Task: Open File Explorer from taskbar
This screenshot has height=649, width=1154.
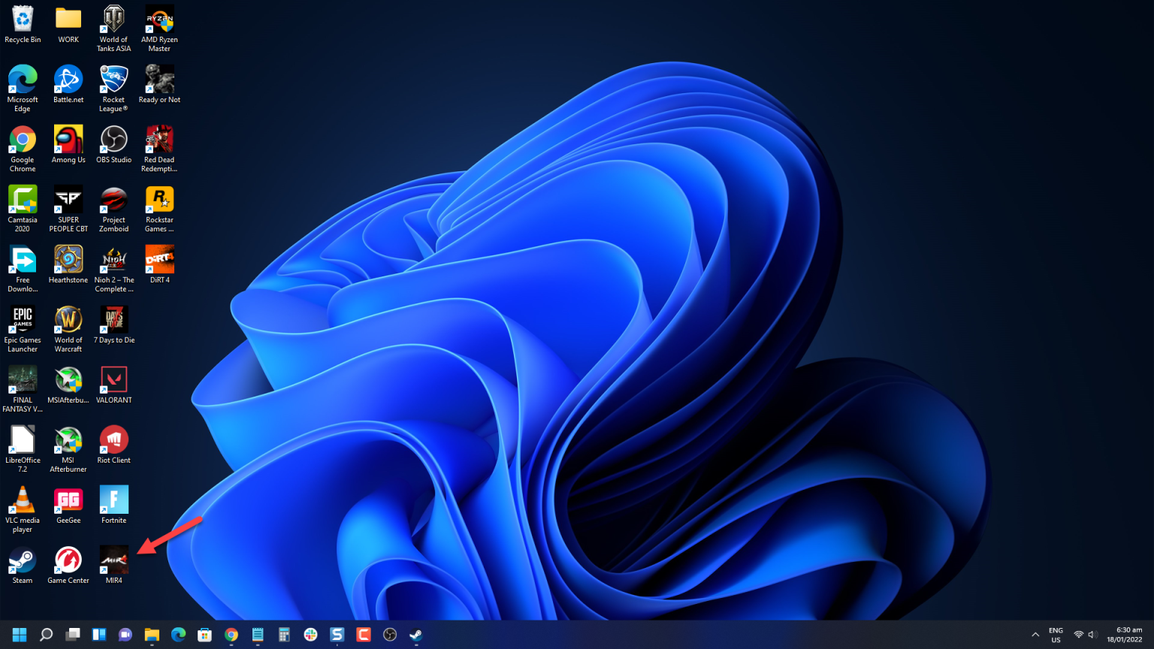Action: tap(152, 635)
